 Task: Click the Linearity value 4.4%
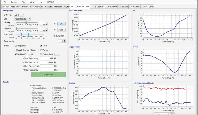pos(54,107)
